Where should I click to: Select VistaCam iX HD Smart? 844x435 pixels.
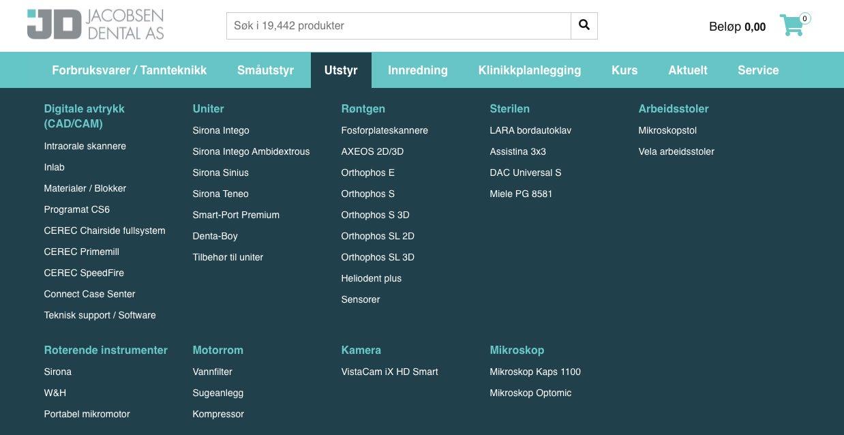(389, 372)
